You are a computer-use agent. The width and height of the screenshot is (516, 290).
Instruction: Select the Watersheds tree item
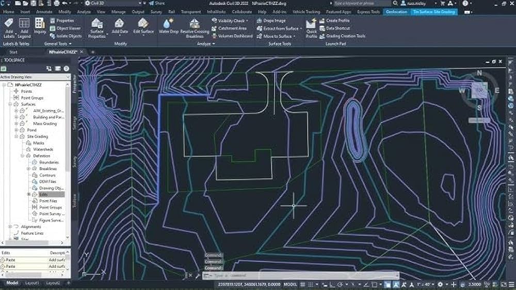pyautogui.click(x=43, y=149)
